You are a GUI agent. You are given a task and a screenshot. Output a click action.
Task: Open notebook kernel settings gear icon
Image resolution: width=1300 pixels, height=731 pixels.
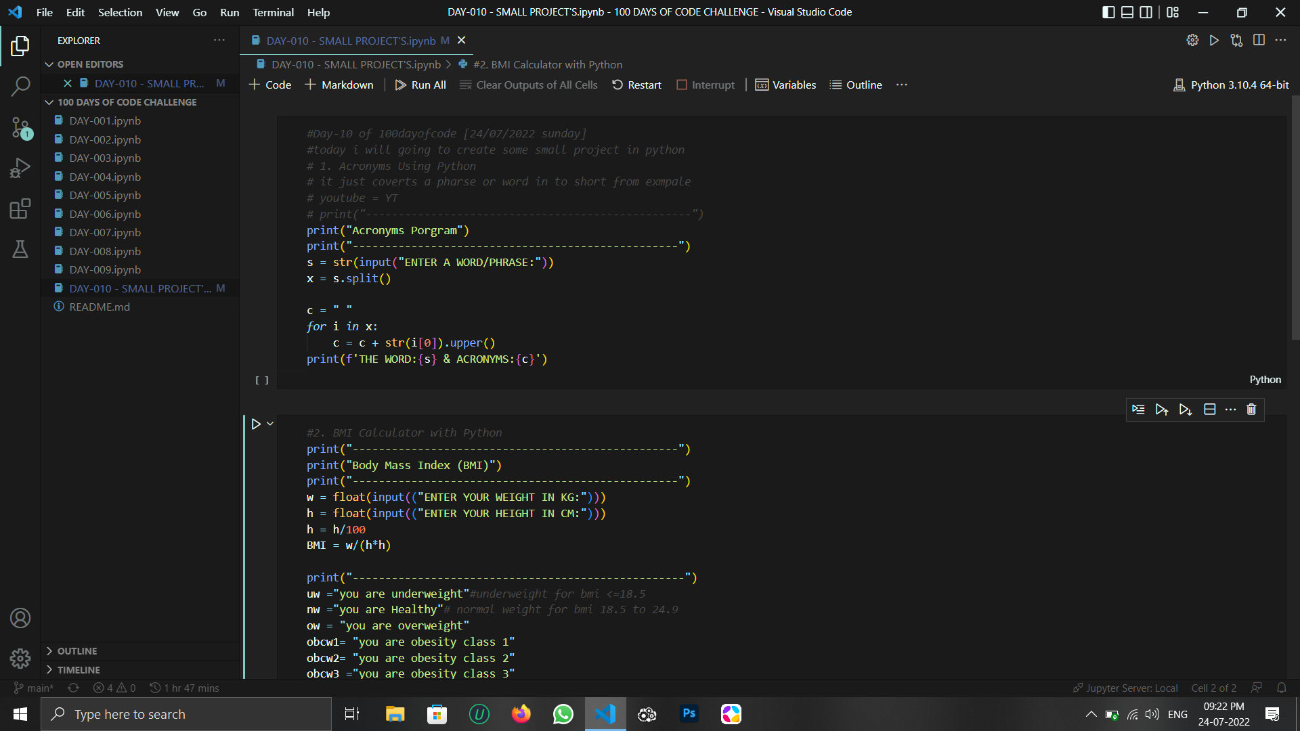point(1193,40)
